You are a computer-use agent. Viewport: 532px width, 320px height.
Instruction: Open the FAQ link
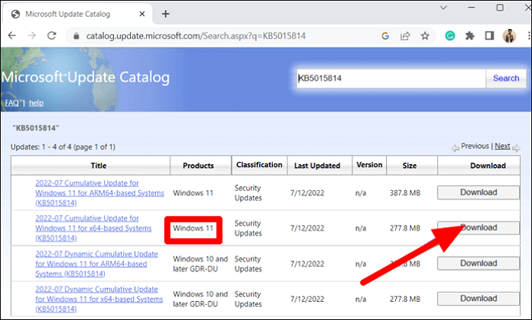pos(11,103)
